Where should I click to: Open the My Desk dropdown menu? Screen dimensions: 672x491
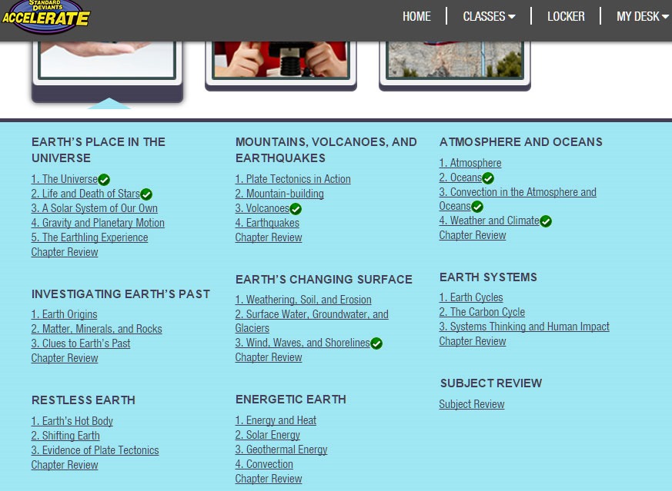(x=642, y=16)
